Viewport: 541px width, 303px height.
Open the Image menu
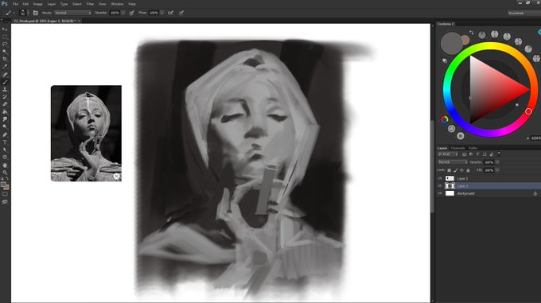[37, 4]
